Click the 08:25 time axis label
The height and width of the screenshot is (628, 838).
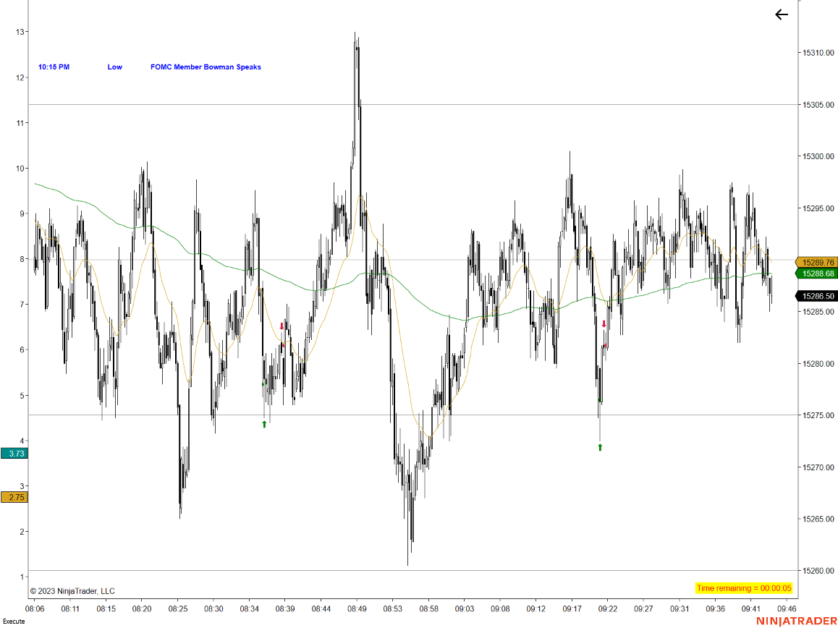[178, 608]
